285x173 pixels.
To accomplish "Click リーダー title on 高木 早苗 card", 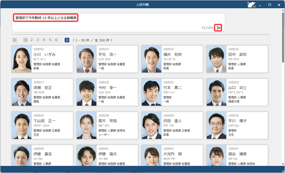I will tap(104, 135).
